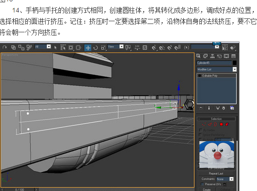This screenshot has height=191, width=257.
Task: Click the Pin Stack icon
Action: (x=201, y=108)
